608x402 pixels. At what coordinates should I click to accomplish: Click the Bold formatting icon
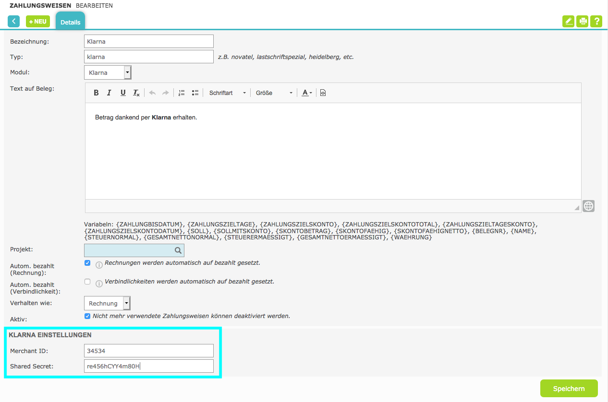[96, 93]
